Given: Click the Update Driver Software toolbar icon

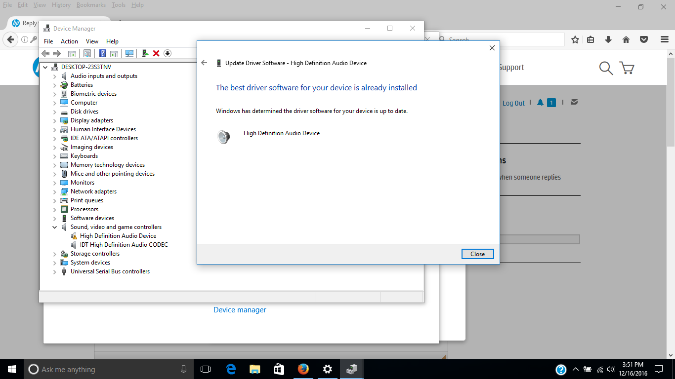Looking at the screenshot, I should 145,53.
